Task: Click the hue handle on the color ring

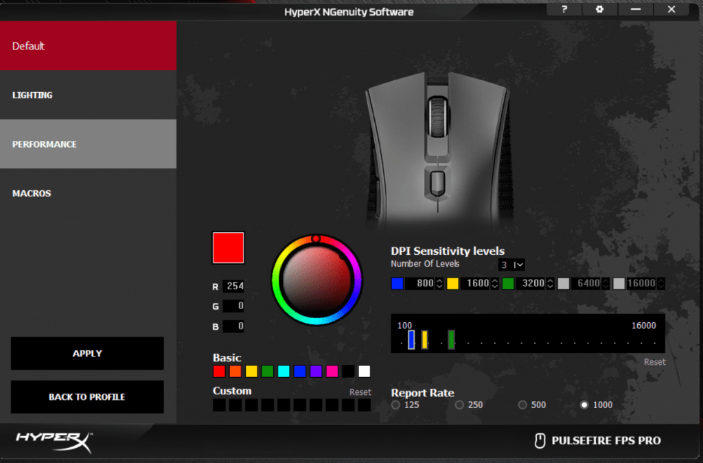Action: [x=316, y=238]
